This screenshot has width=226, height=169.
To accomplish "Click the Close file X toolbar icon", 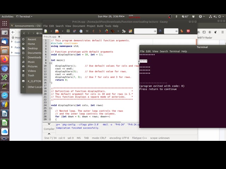I will (87, 31).
